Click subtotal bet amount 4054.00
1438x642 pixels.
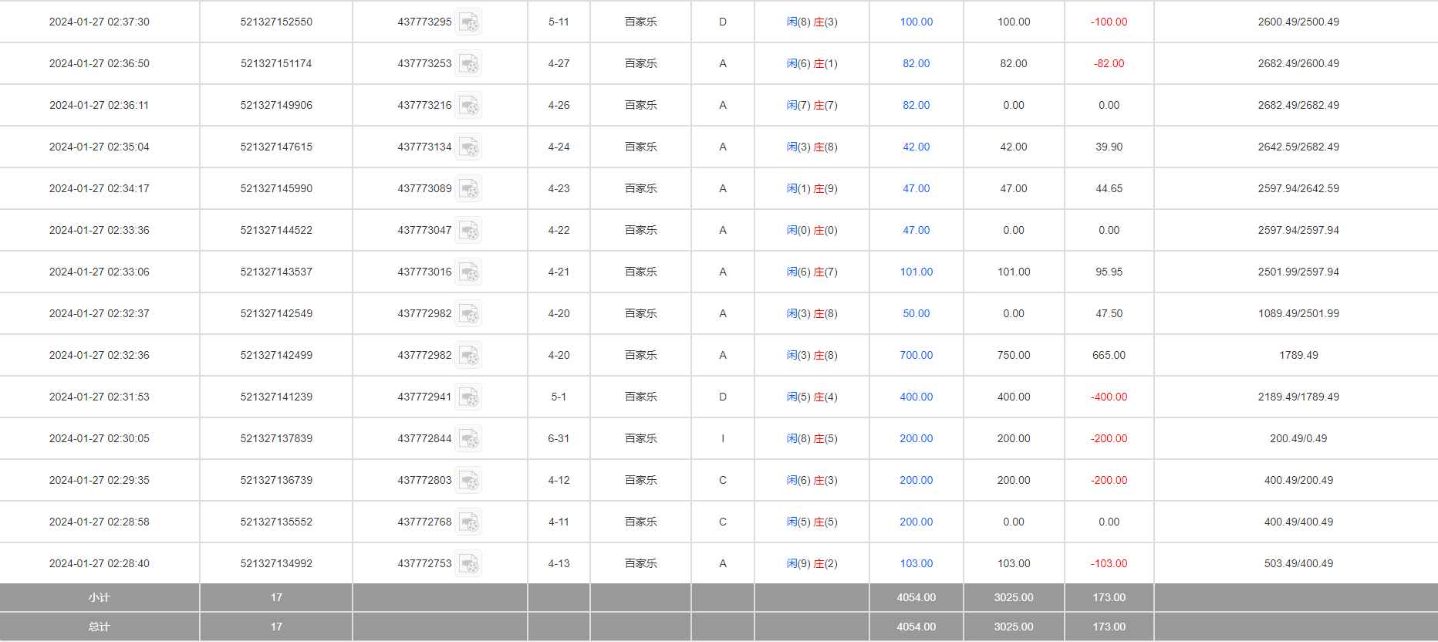pos(916,597)
